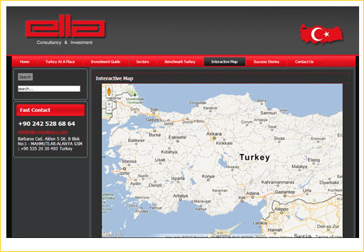This screenshot has width=364, height=252.
Task: Click Antalya on the map
Action: click(180, 196)
